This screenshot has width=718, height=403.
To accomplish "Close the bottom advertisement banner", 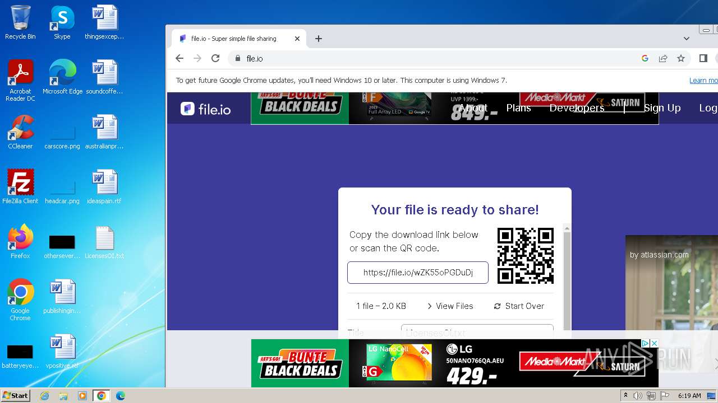I will point(653,343).
